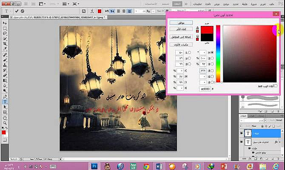285x170 pixels.
Task: Select the Lasso tool
Action: [5, 34]
